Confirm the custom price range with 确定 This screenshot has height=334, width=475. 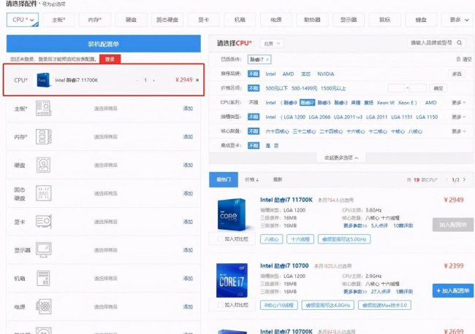[x=438, y=88]
